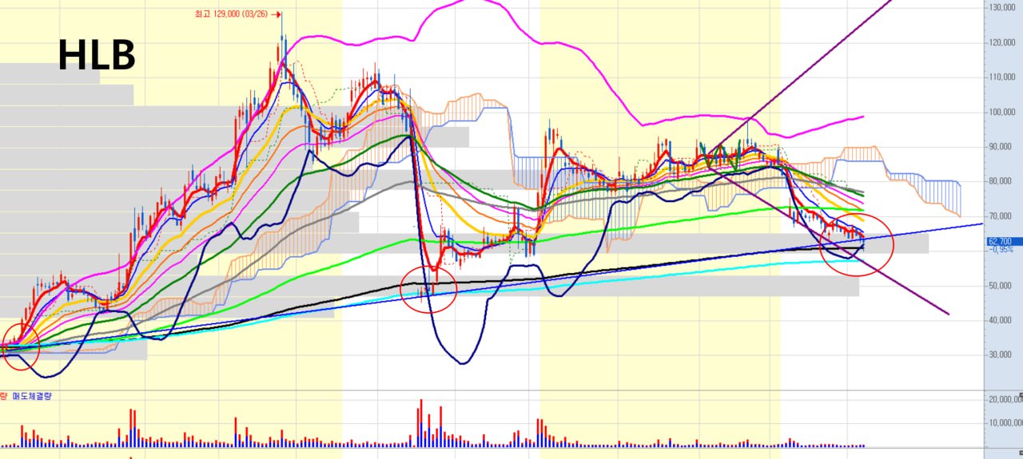Click the 130,000 price axis label
This screenshot has height=459, width=1023.
point(1004,7)
